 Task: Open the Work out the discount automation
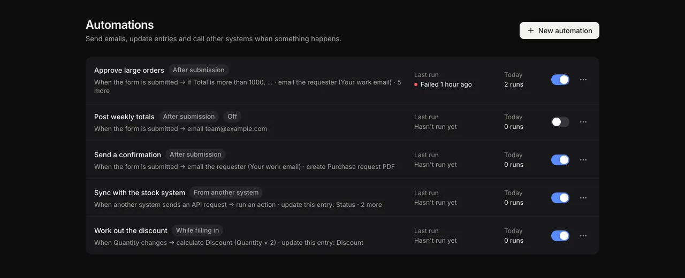click(131, 230)
